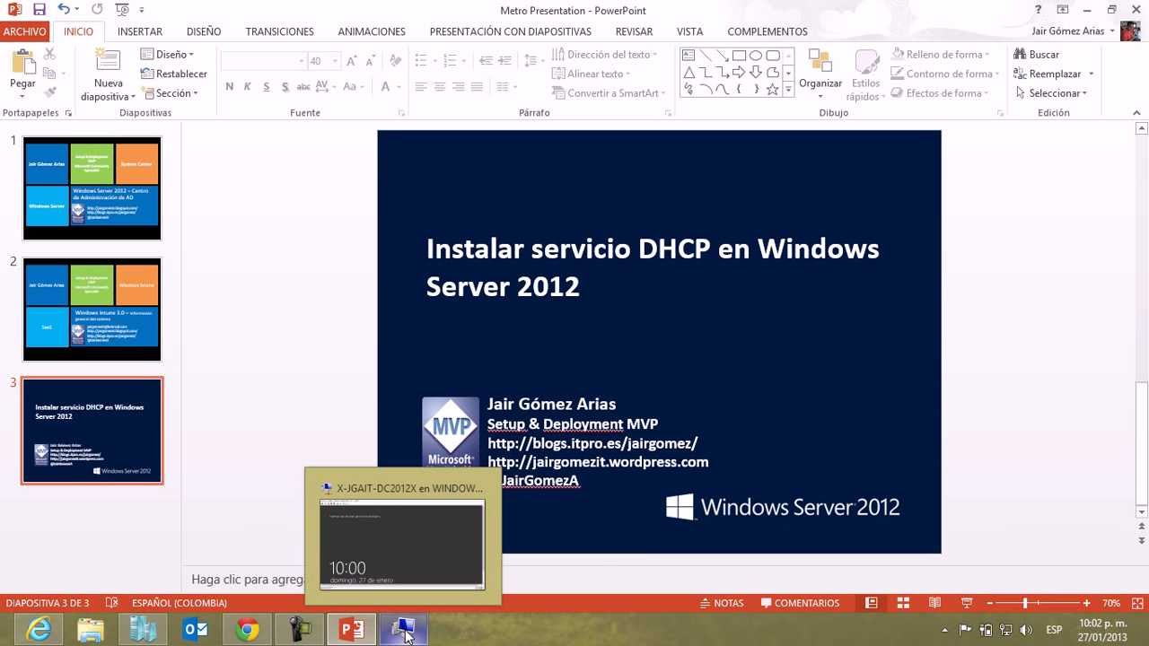
Task: Switch to the PRESENTACIÓN CON DIAPOSITIVAS tab
Action: [x=511, y=31]
